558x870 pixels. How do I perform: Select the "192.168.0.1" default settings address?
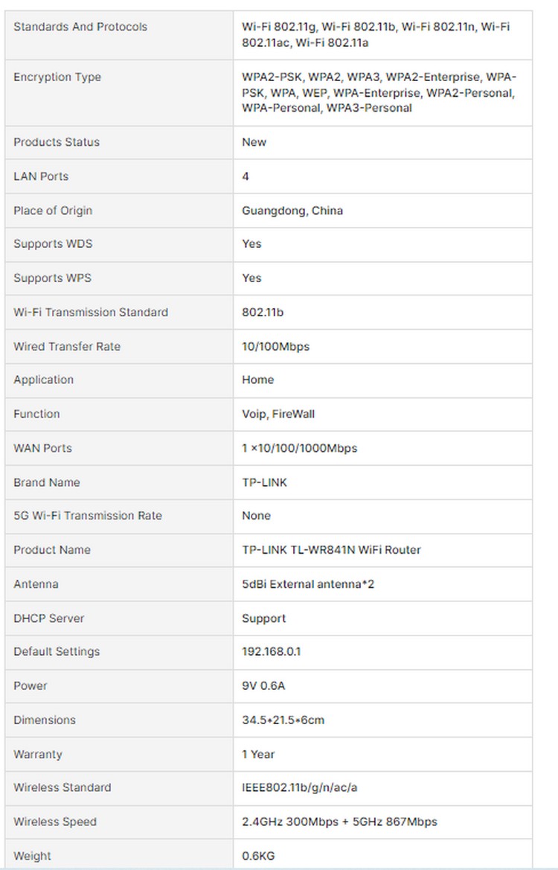pyautogui.click(x=272, y=652)
